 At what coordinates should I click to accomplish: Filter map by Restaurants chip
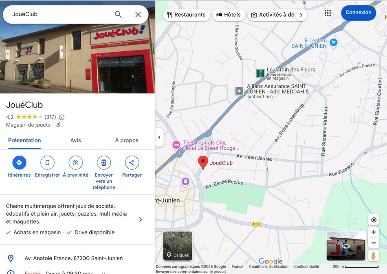pos(187,15)
